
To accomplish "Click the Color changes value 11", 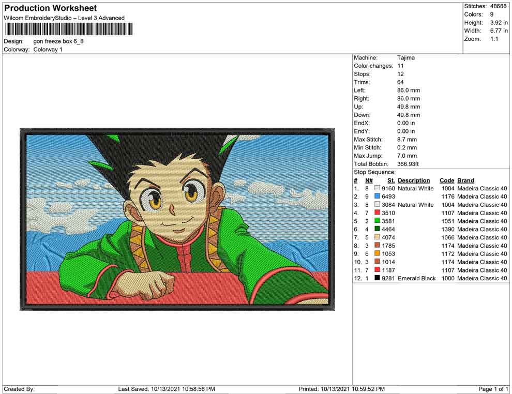I will coord(400,66).
